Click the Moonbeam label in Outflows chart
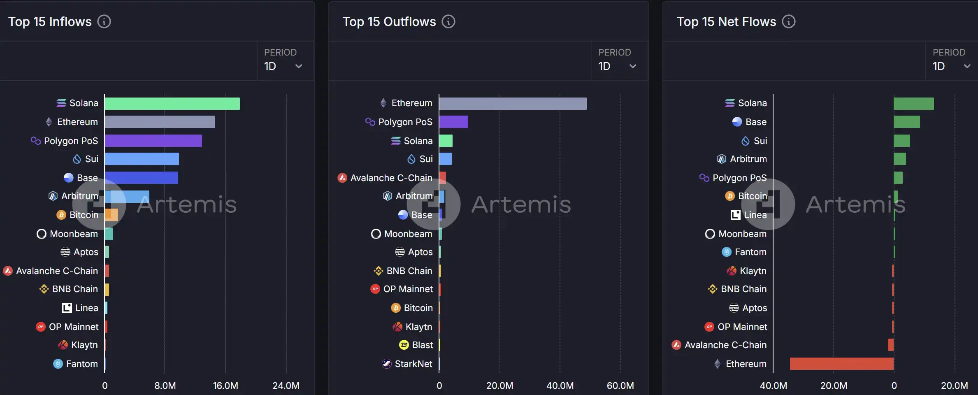Screen dimensions: 978x395 click(x=408, y=234)
